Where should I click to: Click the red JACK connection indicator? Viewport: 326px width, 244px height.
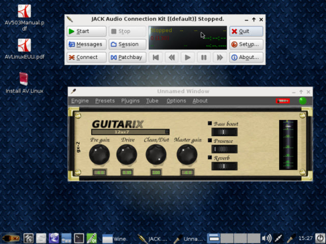point(282,100)
